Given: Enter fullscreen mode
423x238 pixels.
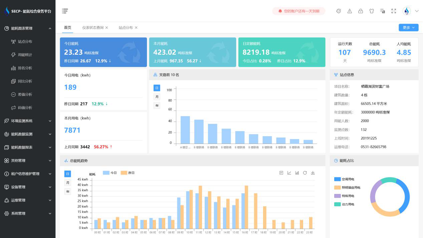Looking at the screenshot, I should (x=393, y=11).
